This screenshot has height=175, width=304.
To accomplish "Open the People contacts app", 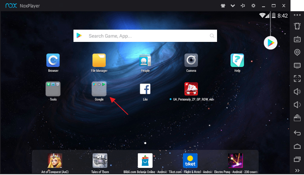I will coord(145,60).
